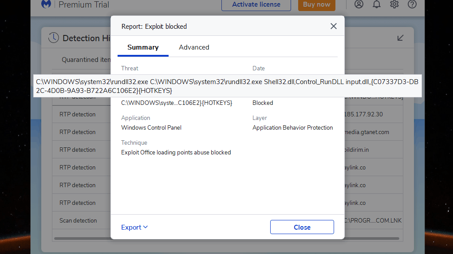
Task: Close the Exploit blocked report dialog
Action: pos(333,26)
